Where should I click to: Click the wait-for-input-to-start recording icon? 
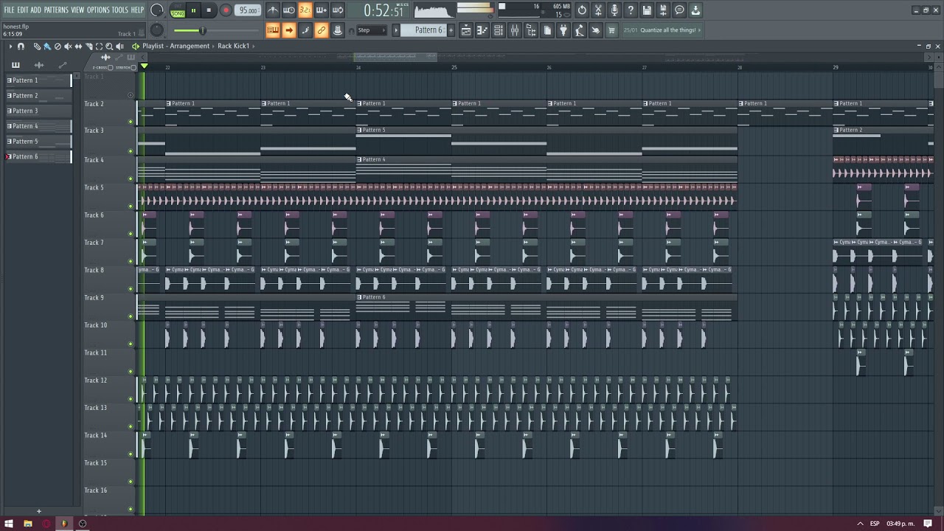coord(289,10)
